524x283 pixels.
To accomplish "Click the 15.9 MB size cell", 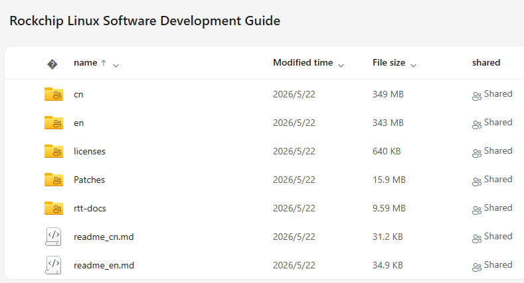I will point(389,180).
